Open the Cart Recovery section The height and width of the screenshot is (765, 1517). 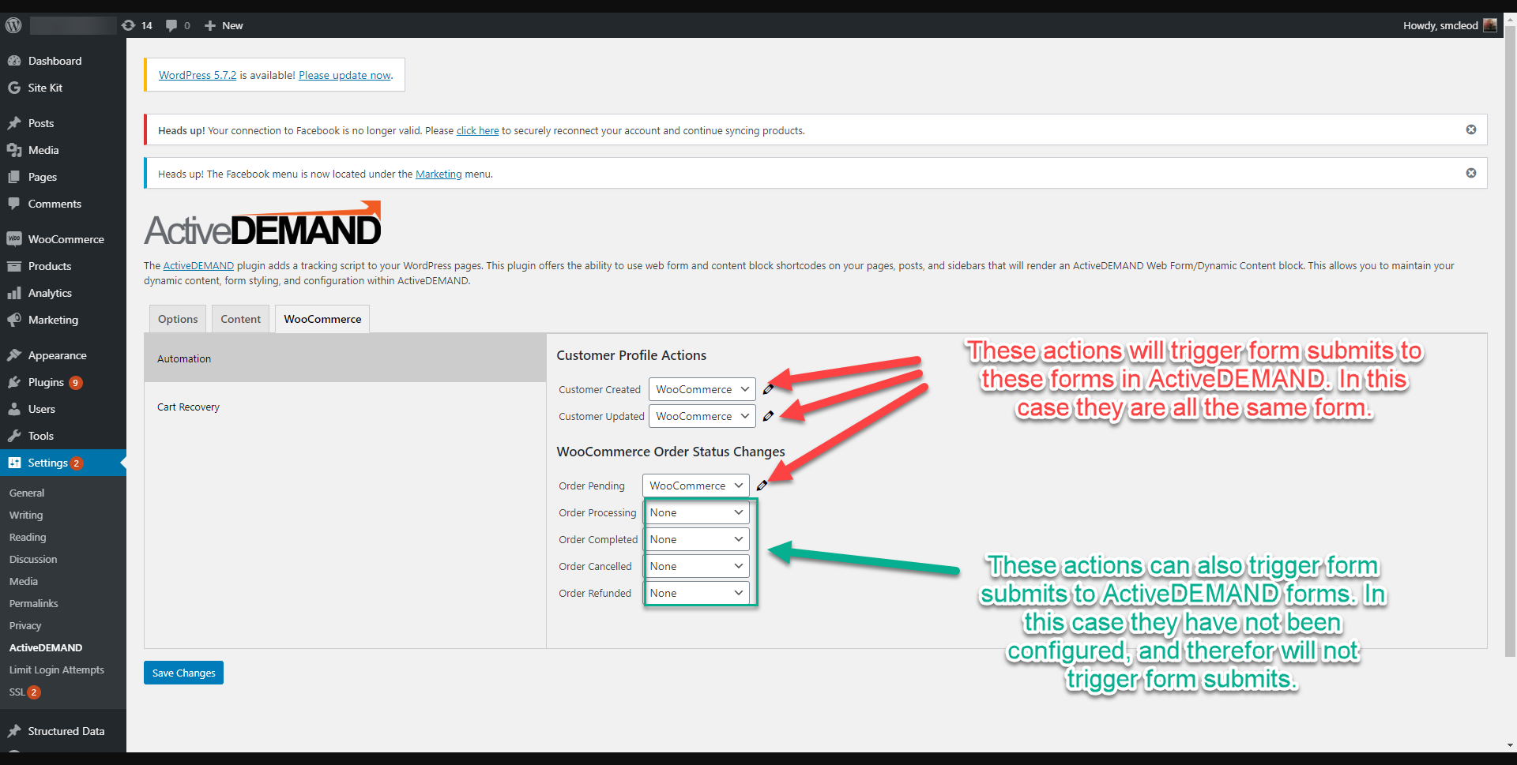pos(345,407)
